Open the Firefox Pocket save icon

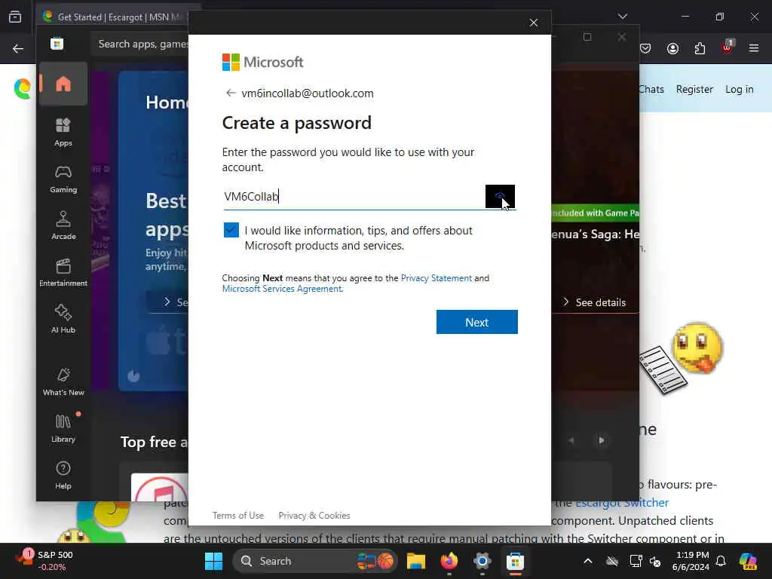[x=645, y=48]
